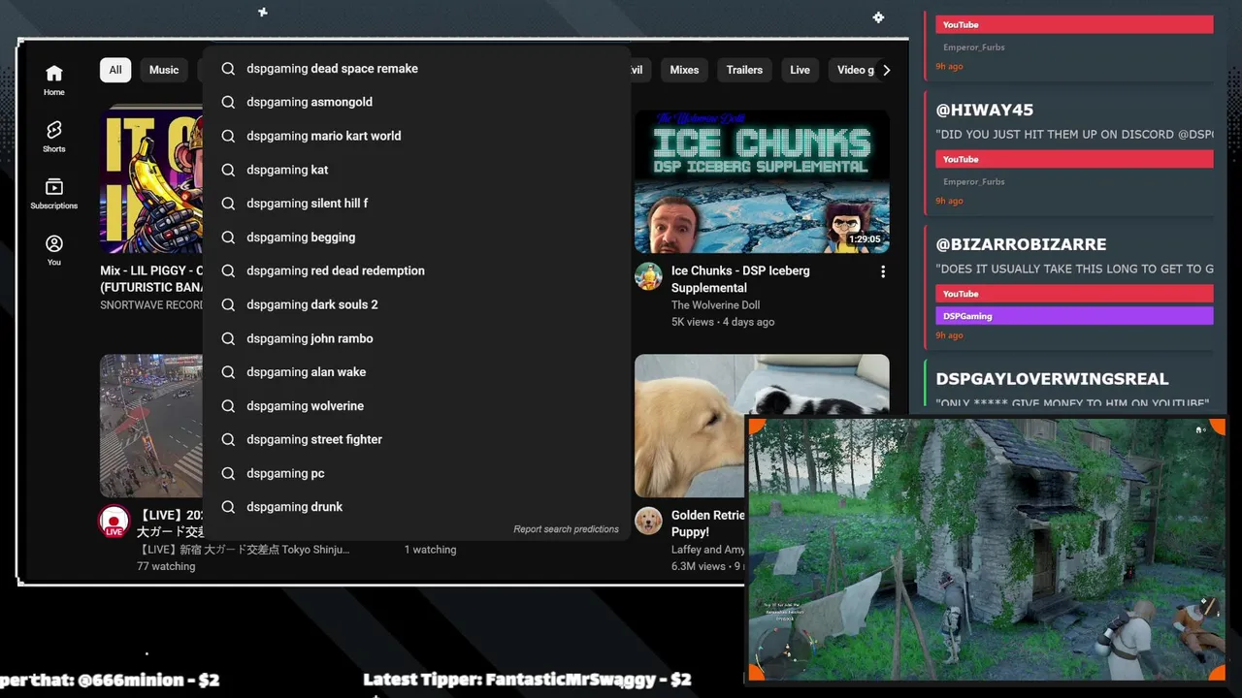1242x698 pixels.
Task: Click 'Report search predictions' link
Action: [x=566, y=529]
